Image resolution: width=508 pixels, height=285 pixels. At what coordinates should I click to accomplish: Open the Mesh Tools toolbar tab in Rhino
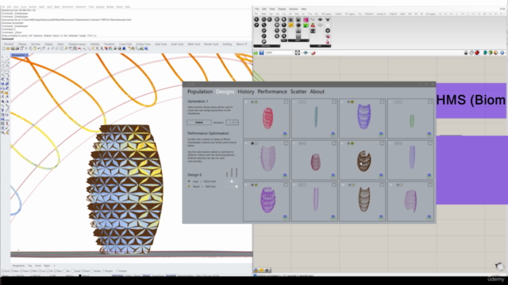click(194, 44)
